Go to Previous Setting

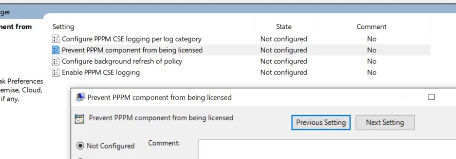[x=321, y=123]
